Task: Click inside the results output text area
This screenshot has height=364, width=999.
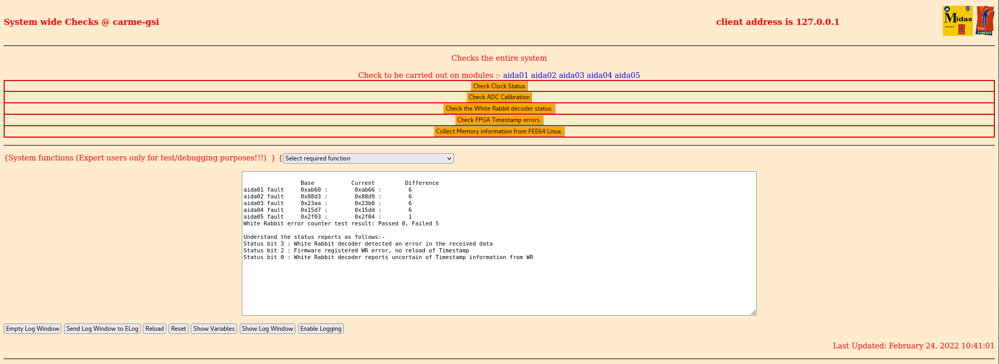Action: pos(499,286)
